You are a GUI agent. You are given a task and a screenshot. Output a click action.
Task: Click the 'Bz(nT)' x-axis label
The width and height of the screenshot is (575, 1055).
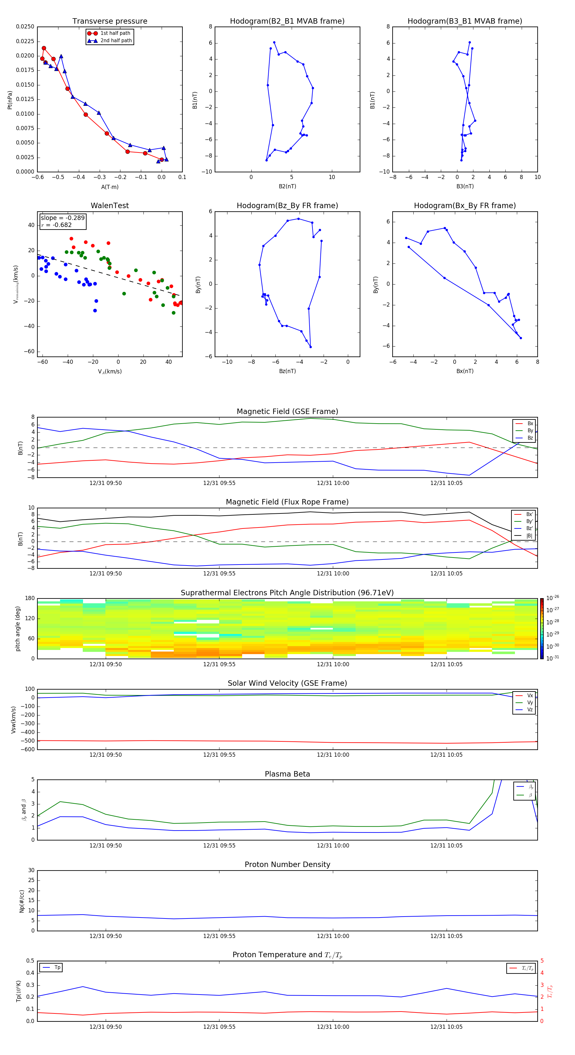[287, 371]
